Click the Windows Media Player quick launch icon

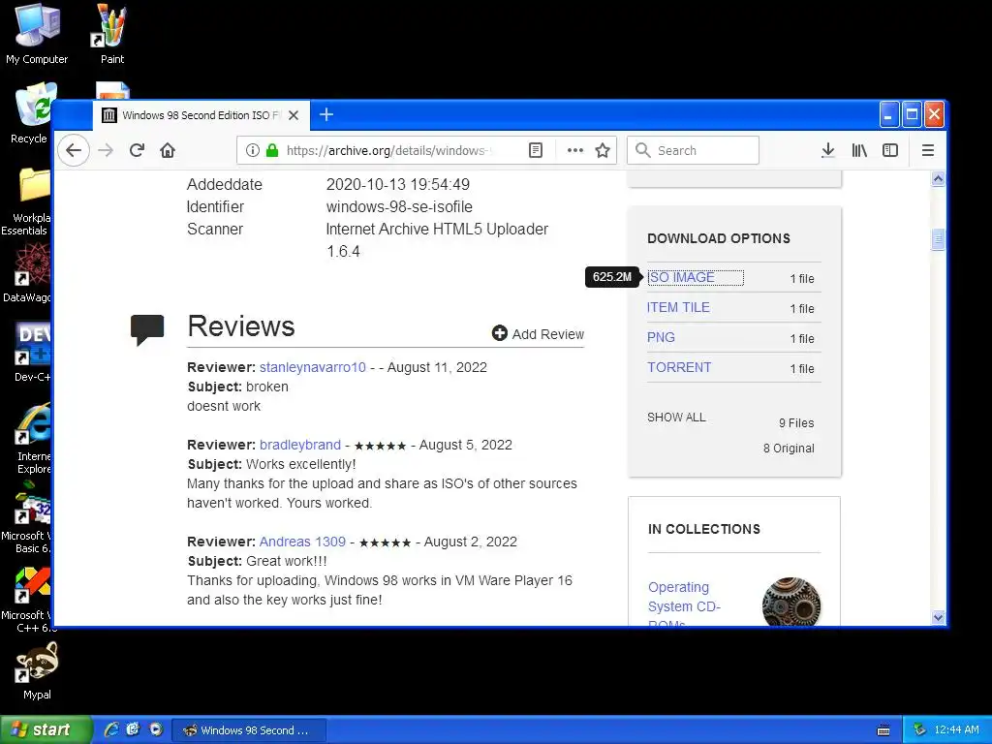pyautogui.click(x=156, y=729)
